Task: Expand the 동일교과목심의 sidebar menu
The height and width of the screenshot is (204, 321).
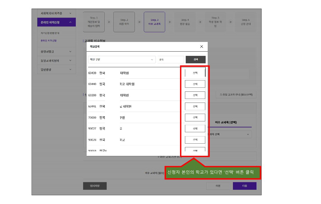Action: click(56, 61)
